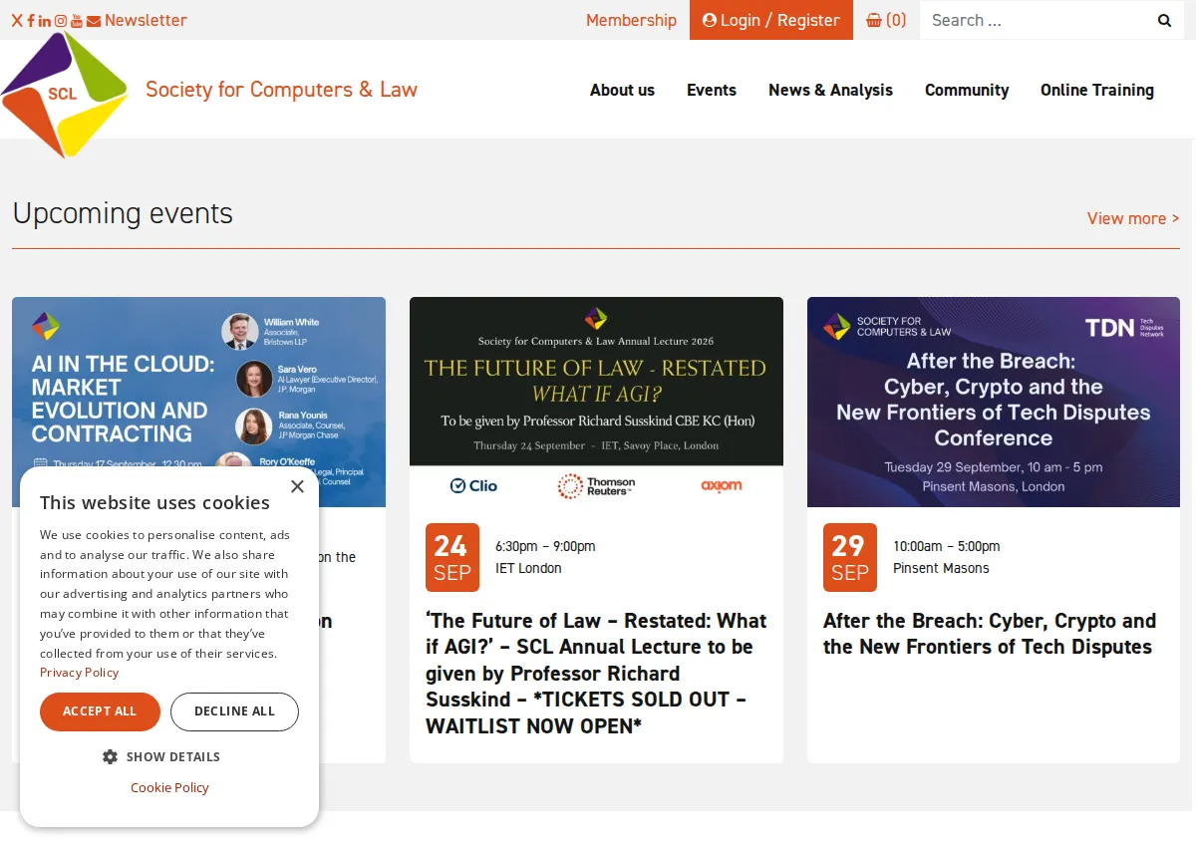This screenshot has width=1196, height=847.
Task: Open the Membership link
Action: tap(631, 20)
